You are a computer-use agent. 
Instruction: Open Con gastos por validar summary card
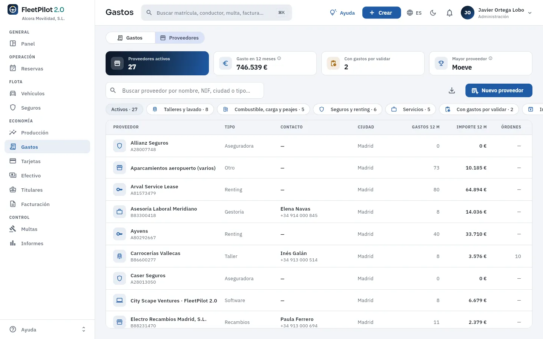(373, 63)
